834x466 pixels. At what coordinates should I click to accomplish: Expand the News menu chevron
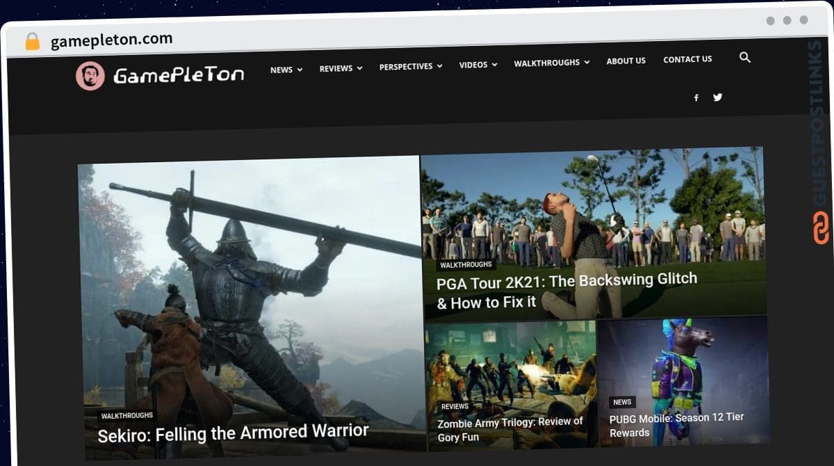point(300,70)
